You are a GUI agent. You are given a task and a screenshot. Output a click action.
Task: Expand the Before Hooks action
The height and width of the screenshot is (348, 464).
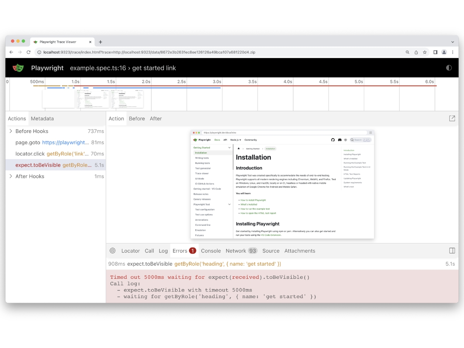point(11,131)
